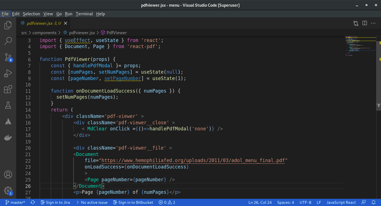The height and width of the screenshot is (206, 381).
Task: Click line number 21 in gutter
Action: 28,154
